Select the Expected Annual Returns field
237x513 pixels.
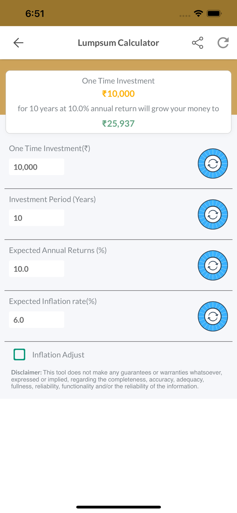coord(37,269)
